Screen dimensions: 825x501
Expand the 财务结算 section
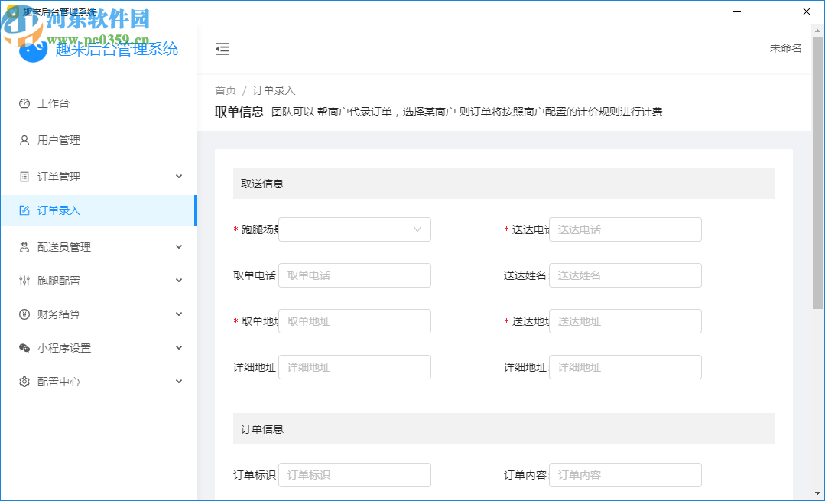pos(178,314)
